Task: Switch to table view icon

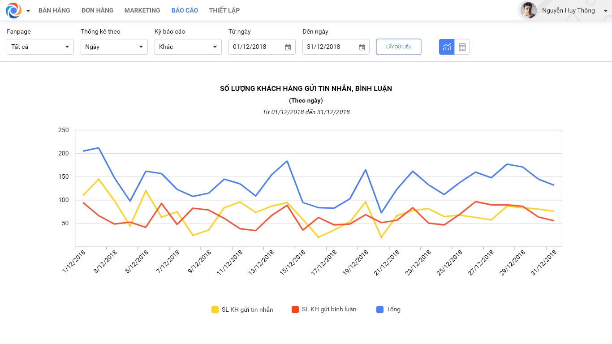Action: click(x=462, y=47)
